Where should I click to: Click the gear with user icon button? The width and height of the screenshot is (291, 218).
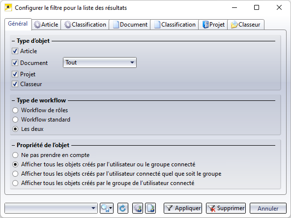(x=138, y=208)
